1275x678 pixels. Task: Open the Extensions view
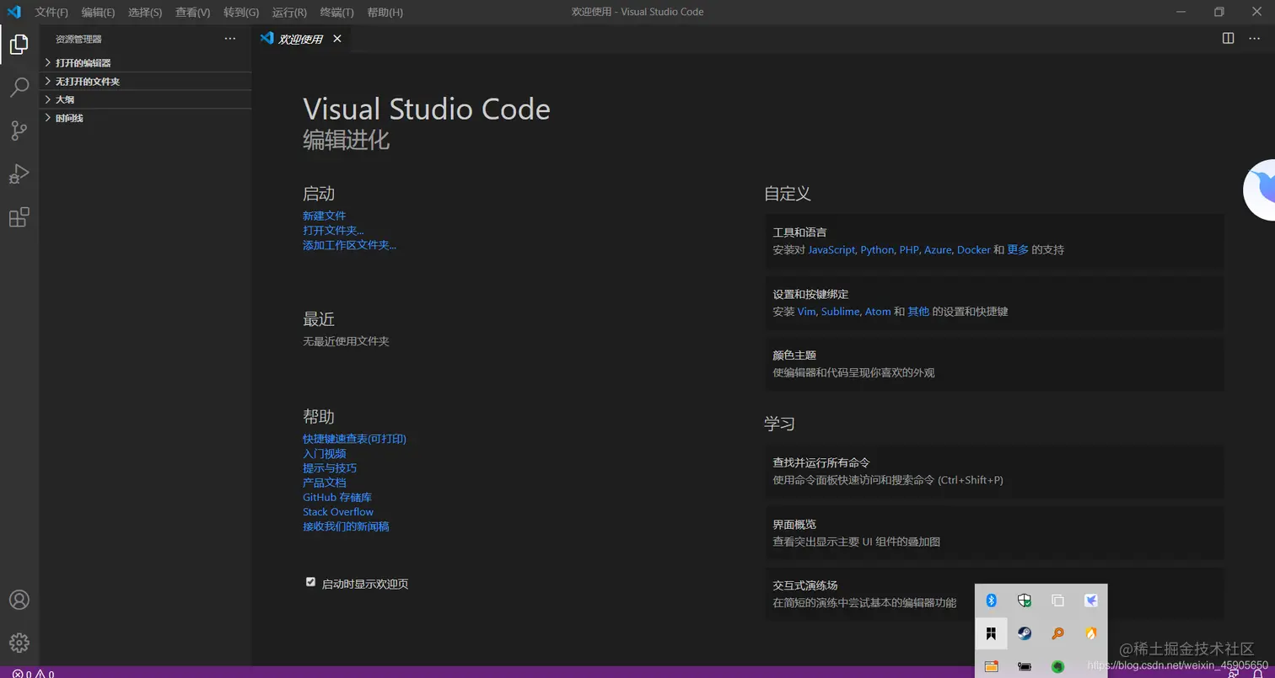[x=19, y=217]
